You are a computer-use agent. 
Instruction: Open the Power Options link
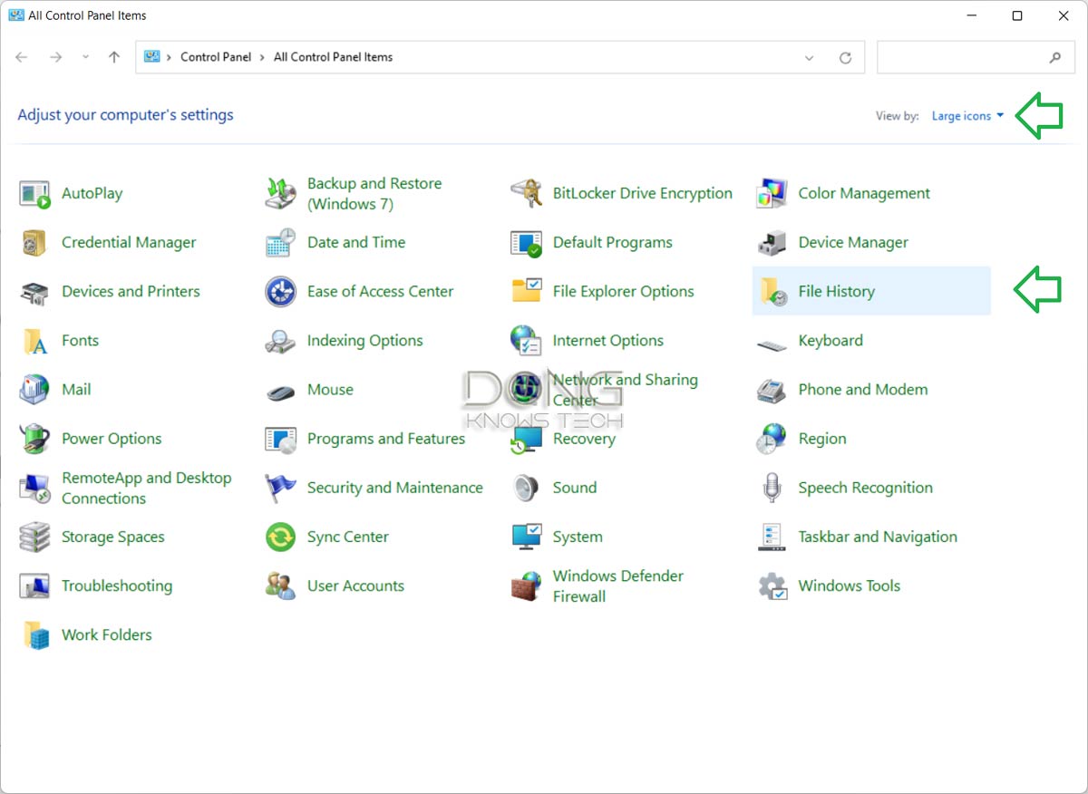111,439
